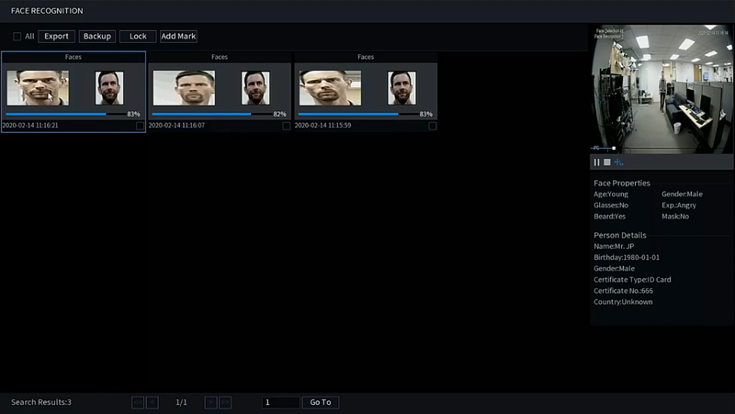Click the Gender:Male face property
The image size is (735, 414).
pyautogui.click(x=682, y=194)
